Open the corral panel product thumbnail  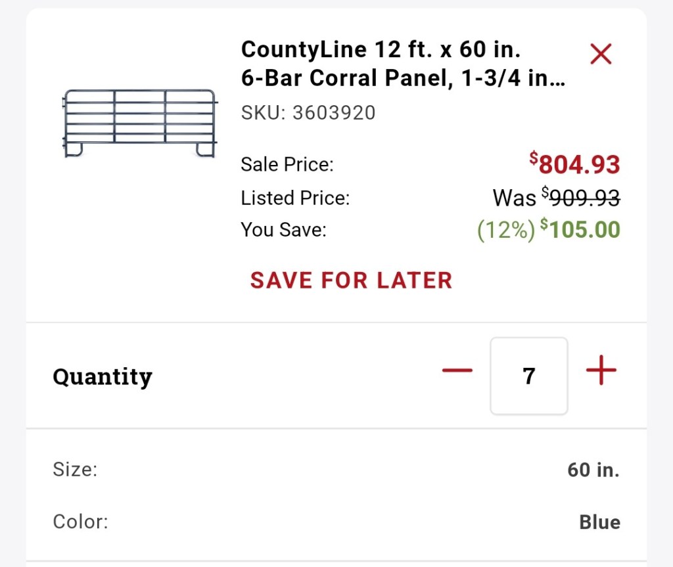[x=139, y=124]
